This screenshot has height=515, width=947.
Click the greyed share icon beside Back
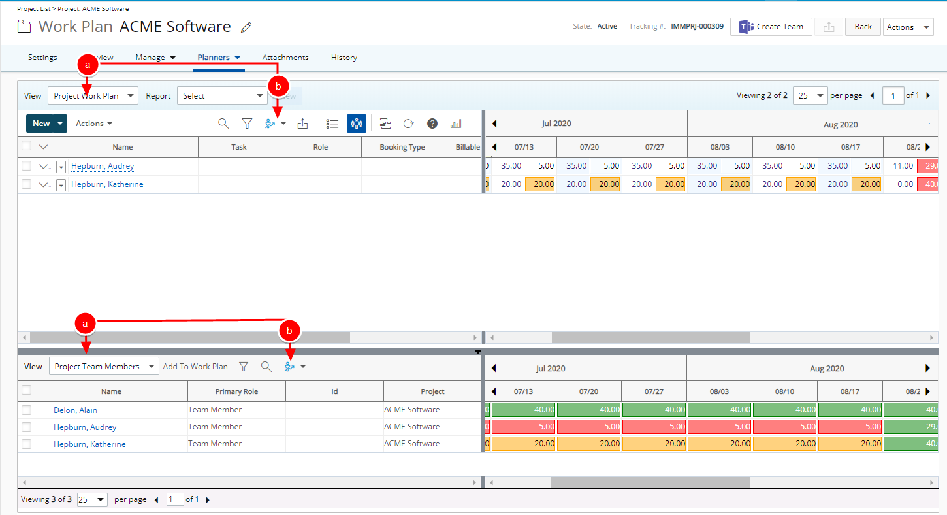[x=829, y=27]
